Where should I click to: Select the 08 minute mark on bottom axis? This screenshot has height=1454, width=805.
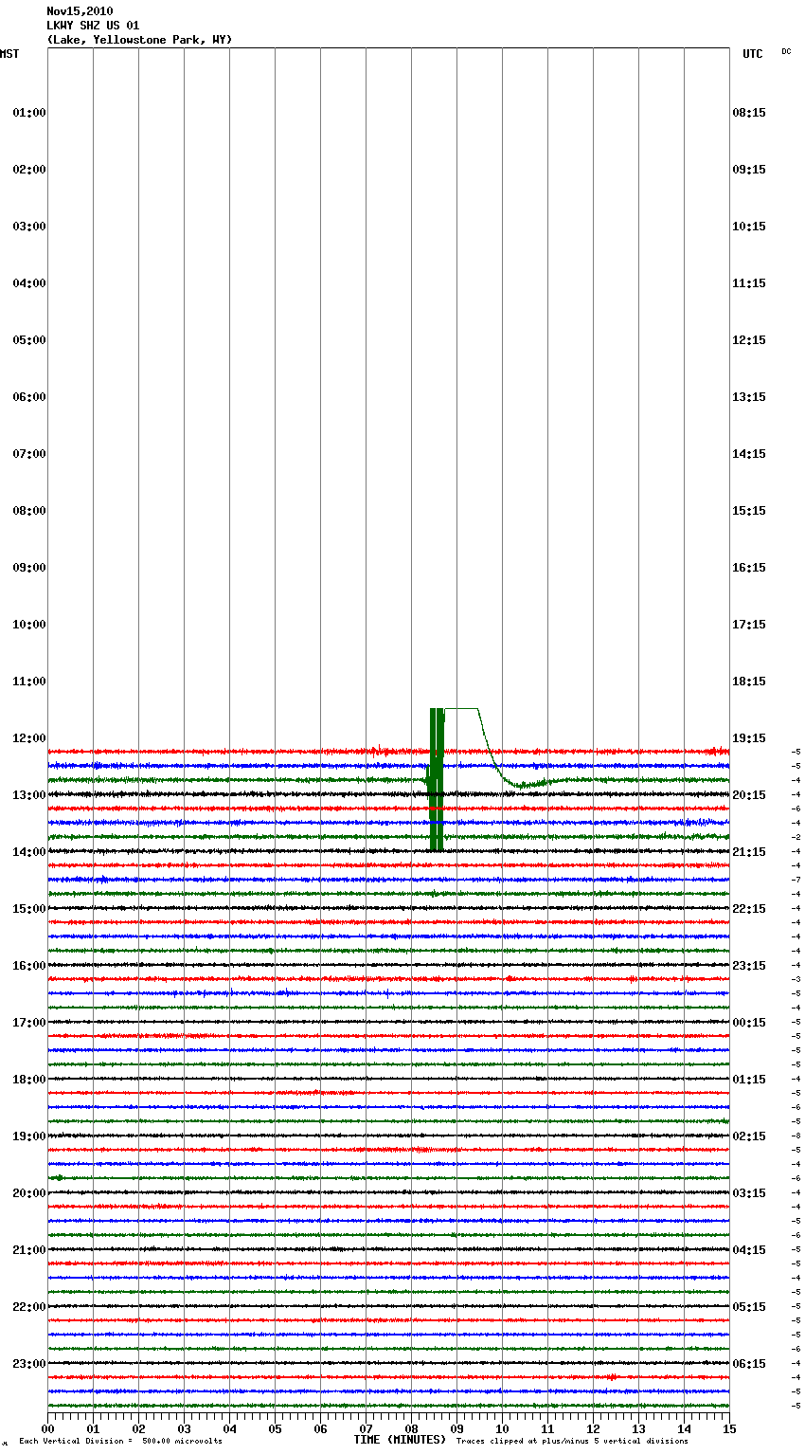(x=411, y=1428)
